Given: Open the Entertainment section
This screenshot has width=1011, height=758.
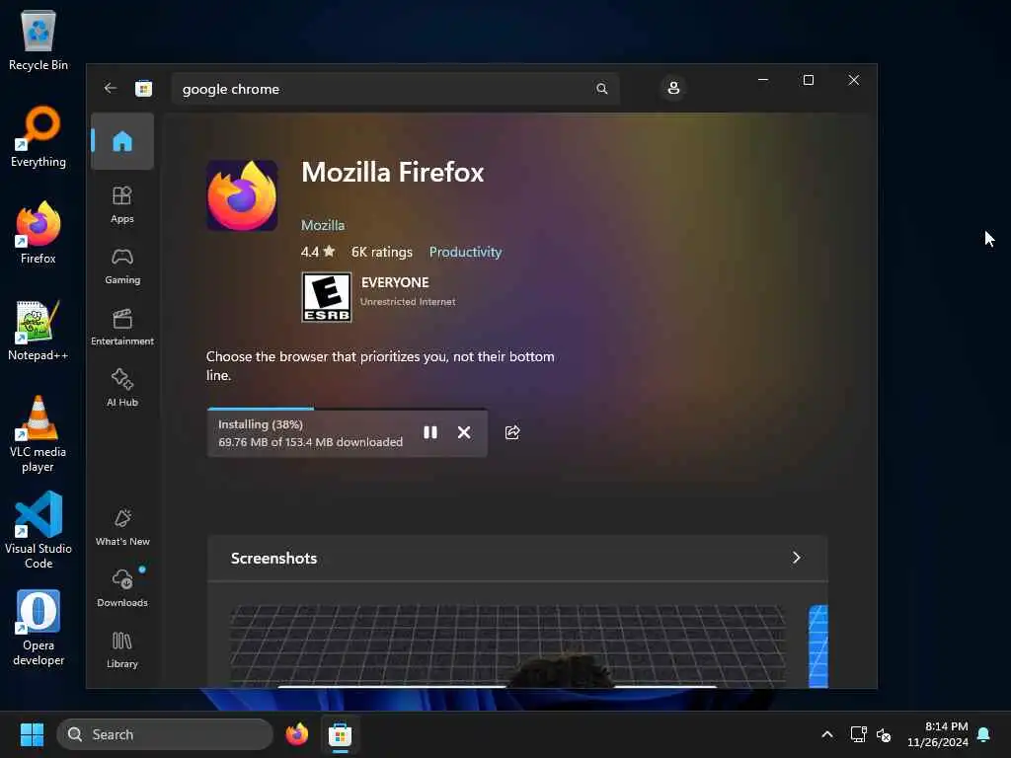Looking at the screenshot, I should point(122,327).
